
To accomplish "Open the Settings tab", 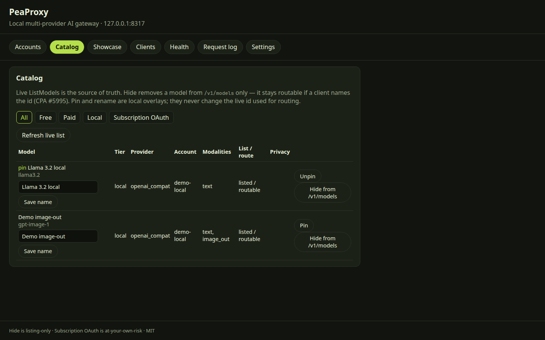I will (x=263, y=47).
